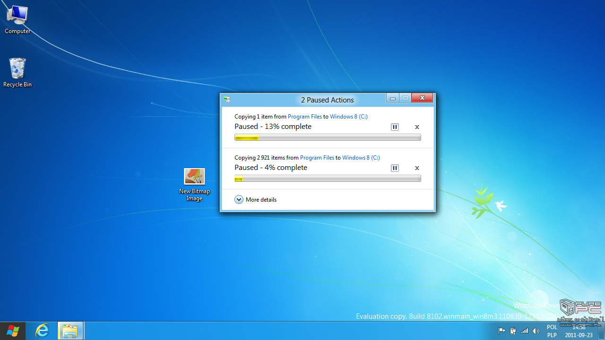Viewport: 605px width, 340px height.
Task: Open the clock showing 2011-09-23
Action: click(579, 331)
